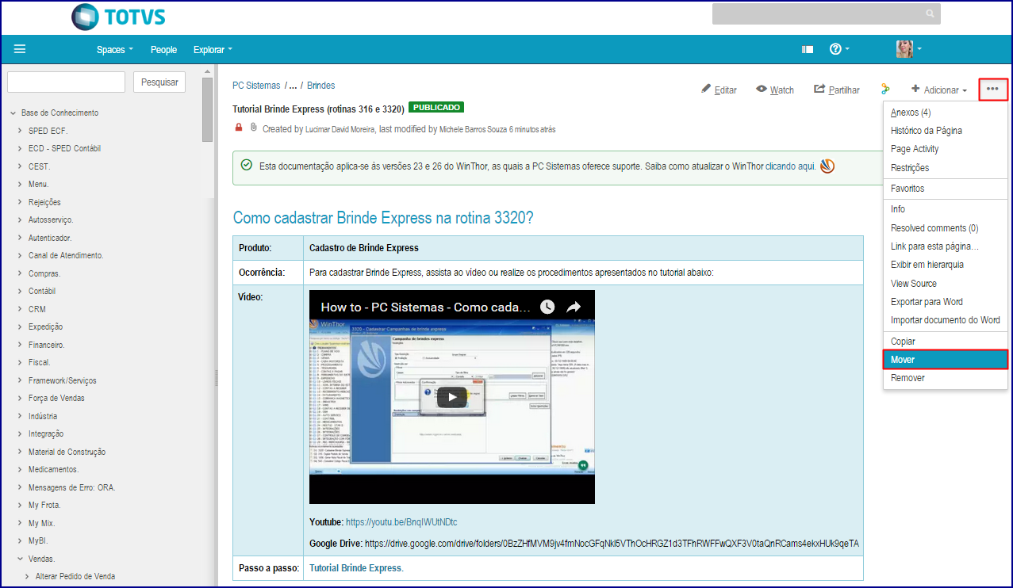Select Restrições menu entry

[945, 168]
